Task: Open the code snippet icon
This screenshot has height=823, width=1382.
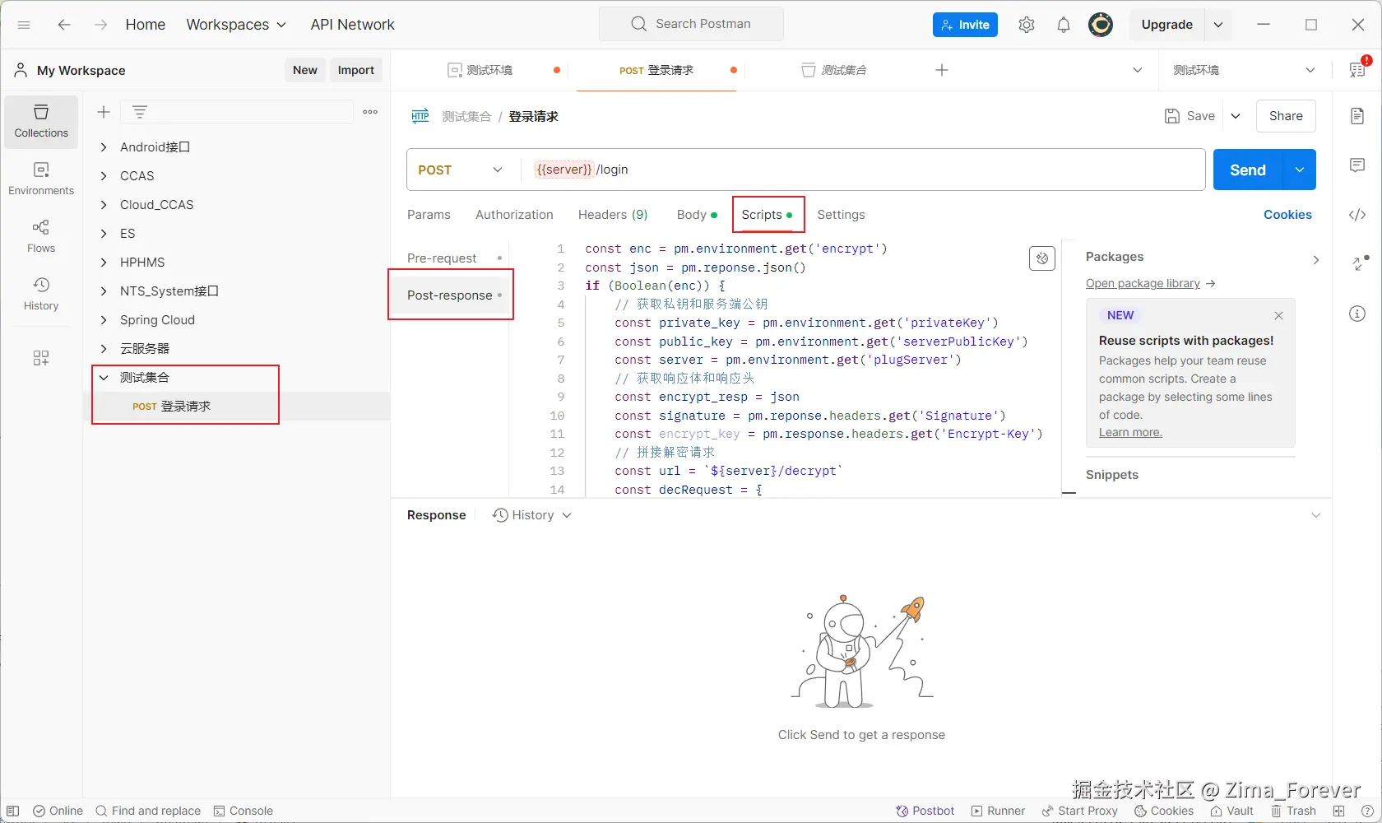Action: click(x=1357, y=215)
